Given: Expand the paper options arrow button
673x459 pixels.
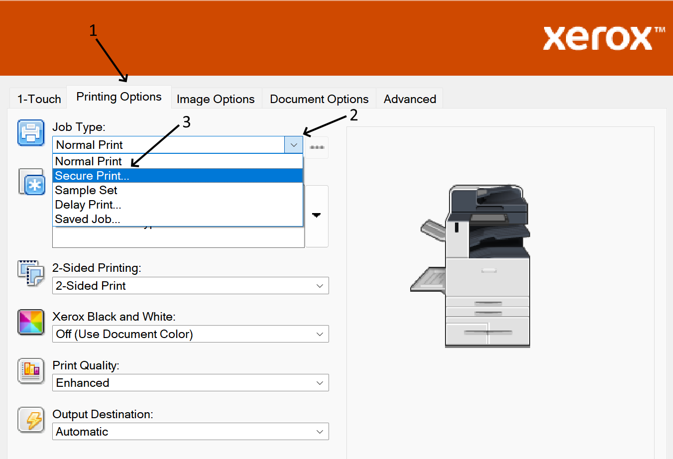Looking at the screenshot, I should pyautogui.click(x=317, y=216).
